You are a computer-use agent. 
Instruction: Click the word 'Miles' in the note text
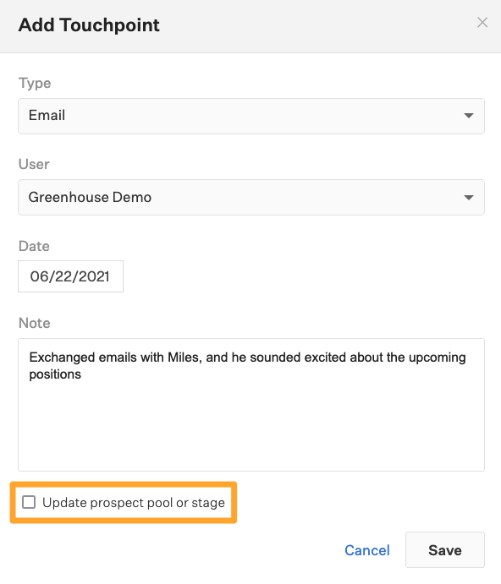tap(183, 357)
